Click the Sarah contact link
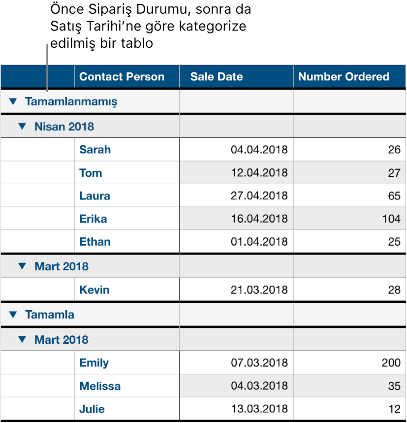Image resolution: width=407 pixels, height=423 pixels. 94,150
